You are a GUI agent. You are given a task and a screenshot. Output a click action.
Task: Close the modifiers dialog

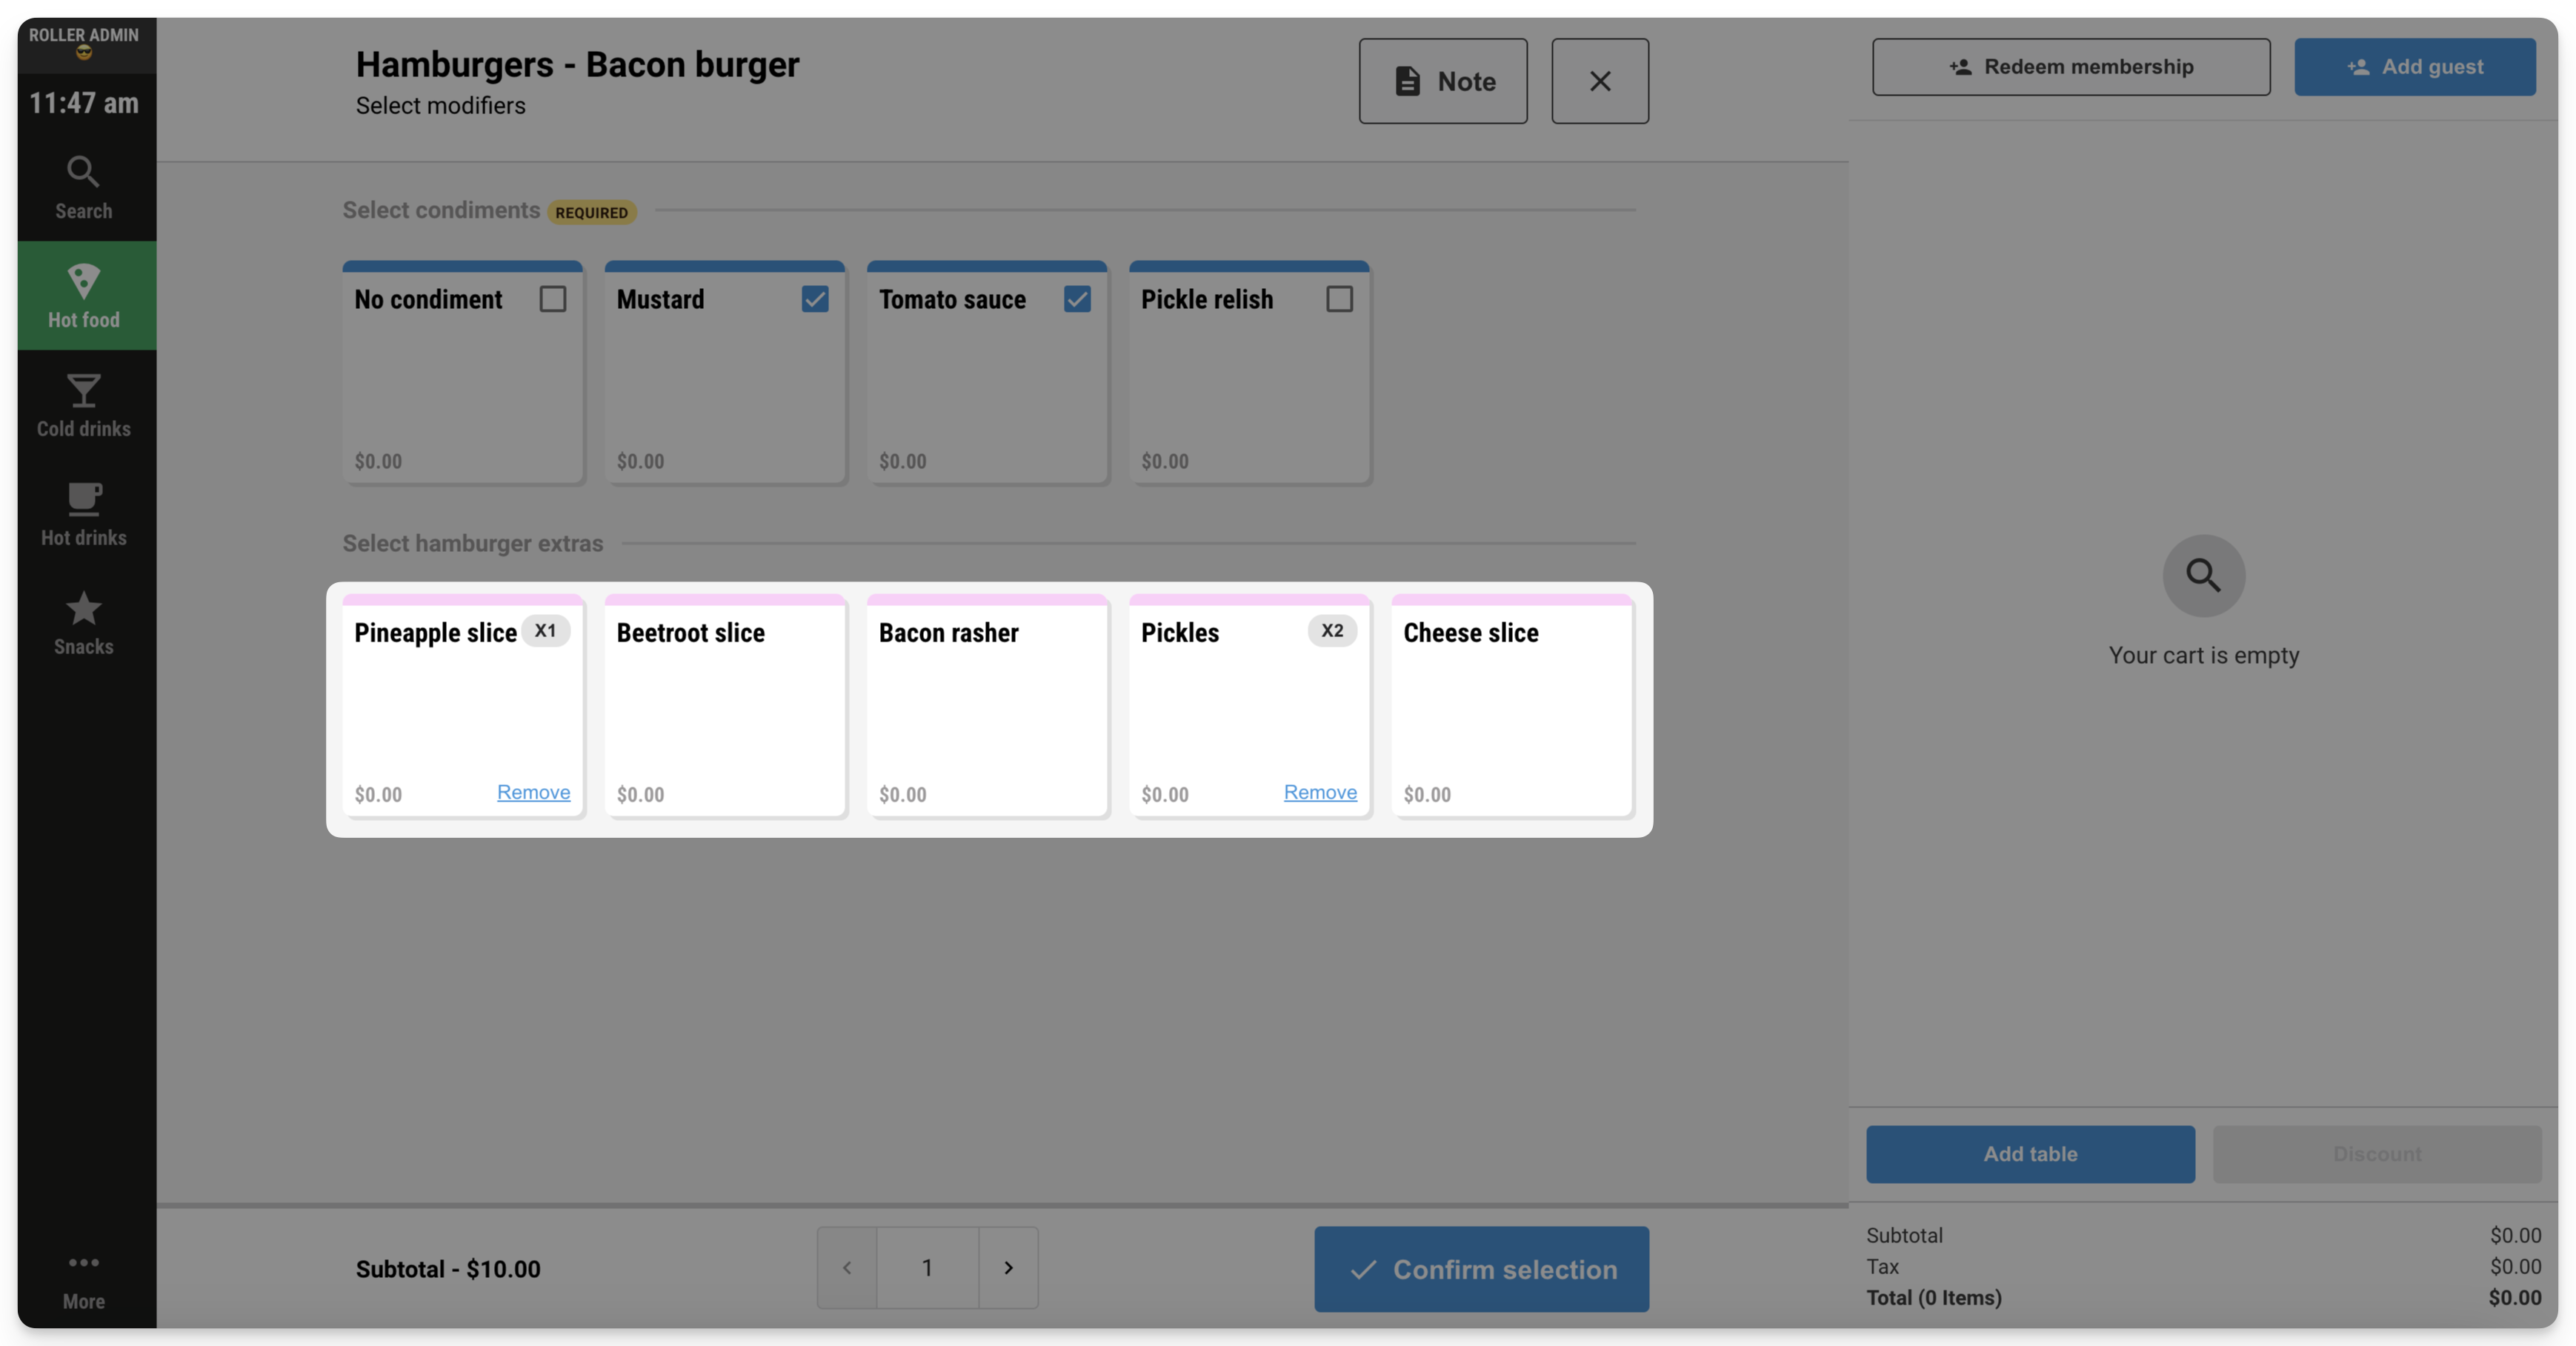pyautogui.click(x=1599, y=81)
